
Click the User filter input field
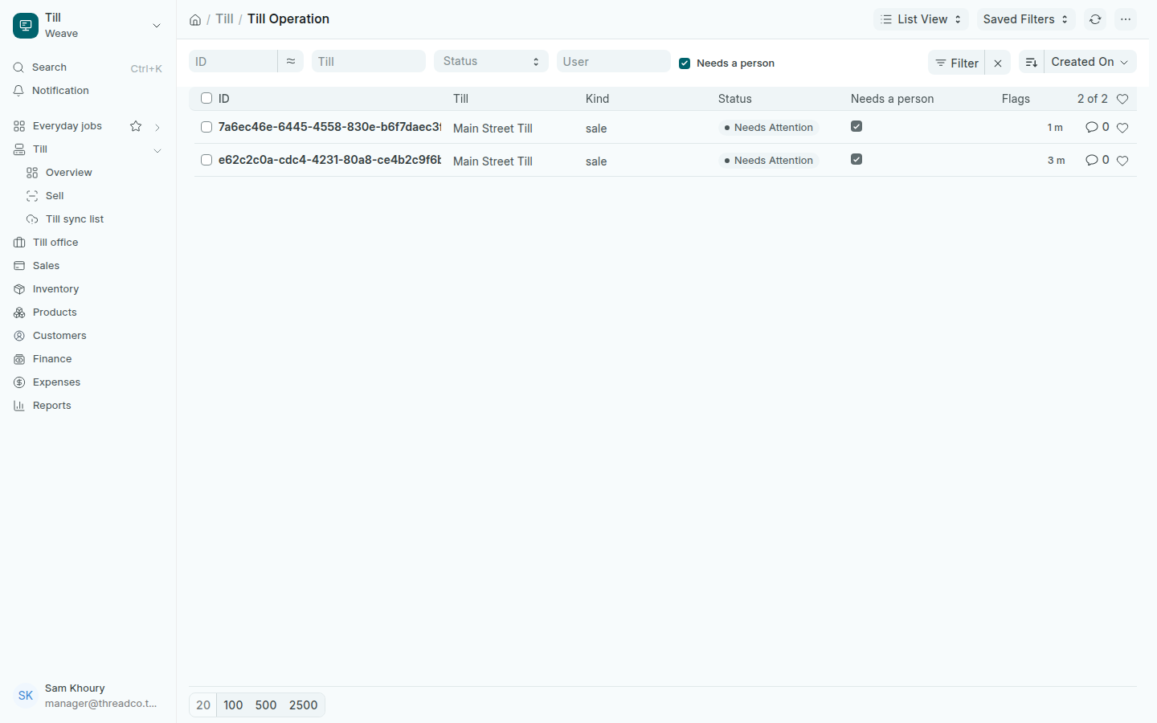[613, 61]
